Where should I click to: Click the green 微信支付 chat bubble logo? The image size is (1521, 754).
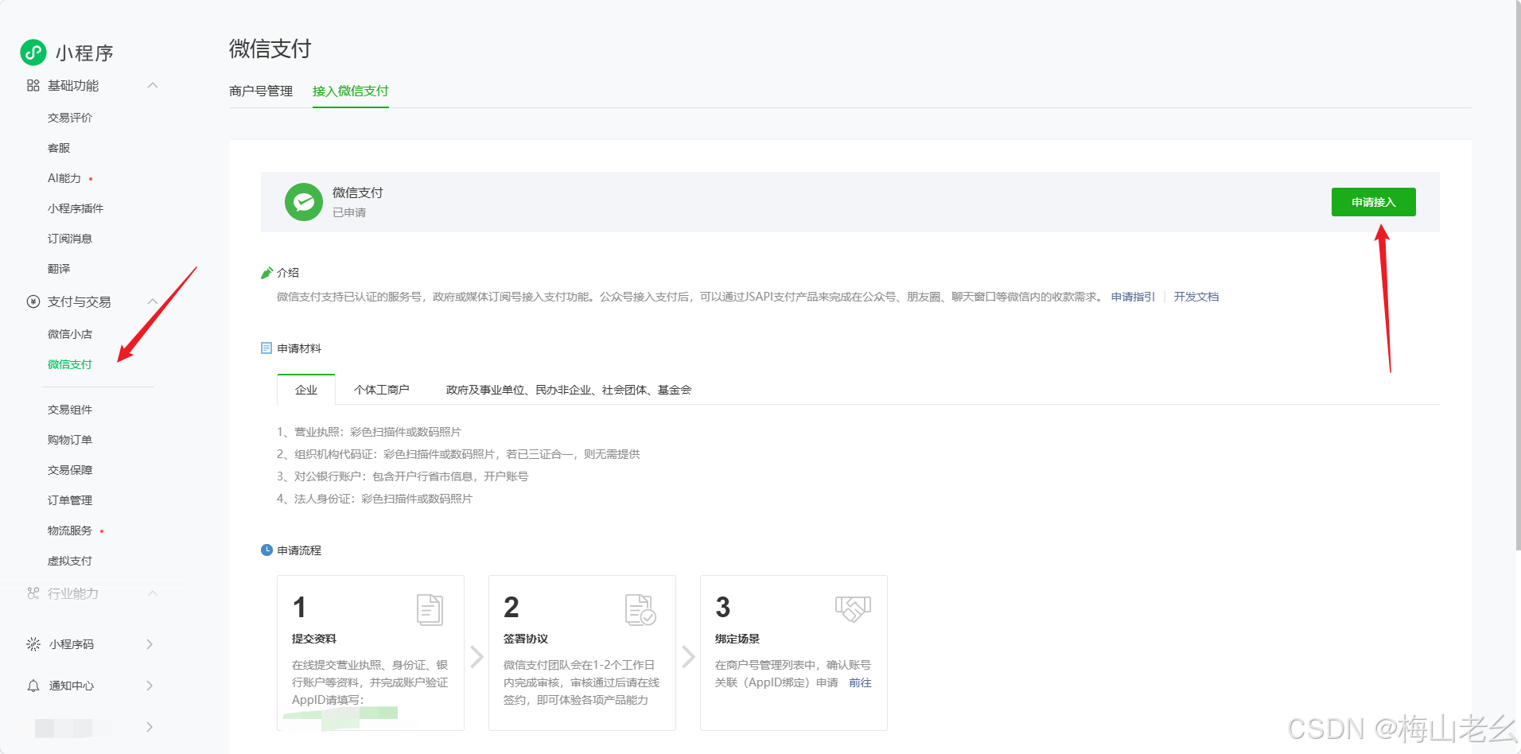pos(304,202)
